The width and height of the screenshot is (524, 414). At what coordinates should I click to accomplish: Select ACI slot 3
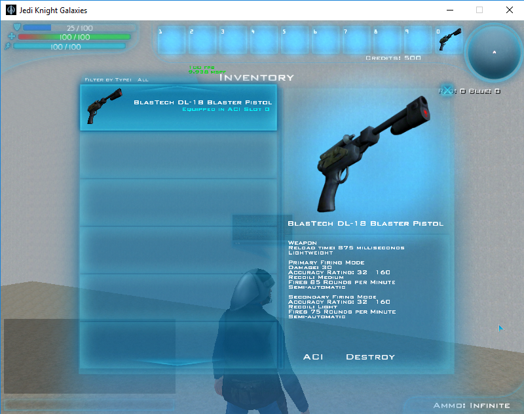pos(233,40)
